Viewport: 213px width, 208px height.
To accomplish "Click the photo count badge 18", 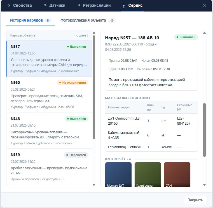I will (112, 20).
